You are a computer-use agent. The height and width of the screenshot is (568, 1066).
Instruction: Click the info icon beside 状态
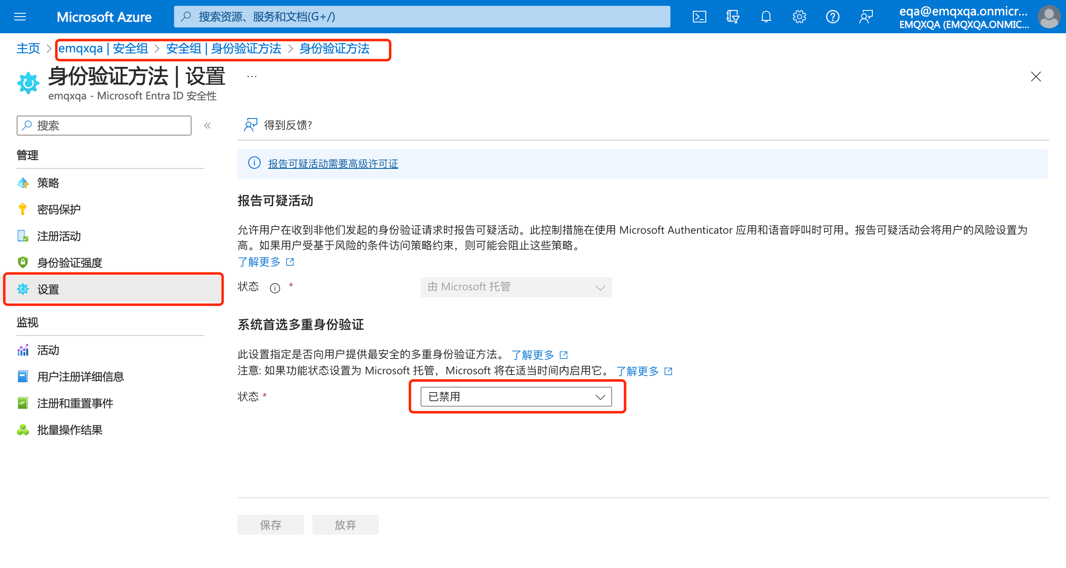click(274, 287)
